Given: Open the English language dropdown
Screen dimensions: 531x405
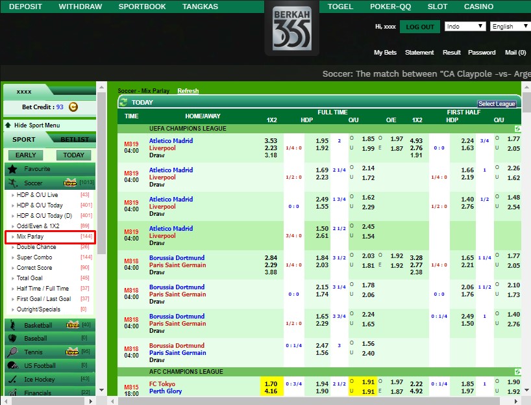Looking at the screenshot, I should [510, 27].
